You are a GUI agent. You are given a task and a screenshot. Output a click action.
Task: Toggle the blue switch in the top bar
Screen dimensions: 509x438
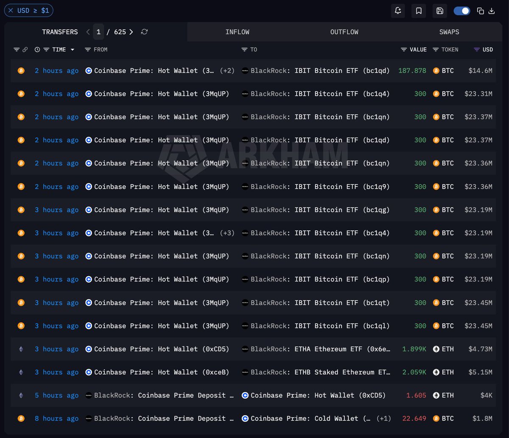(462, 11)
